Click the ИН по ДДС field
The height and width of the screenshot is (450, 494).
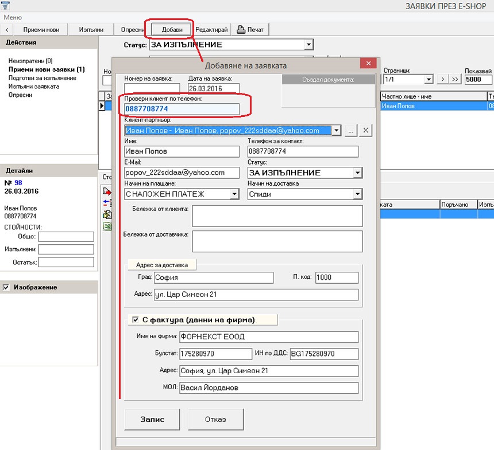324,354
